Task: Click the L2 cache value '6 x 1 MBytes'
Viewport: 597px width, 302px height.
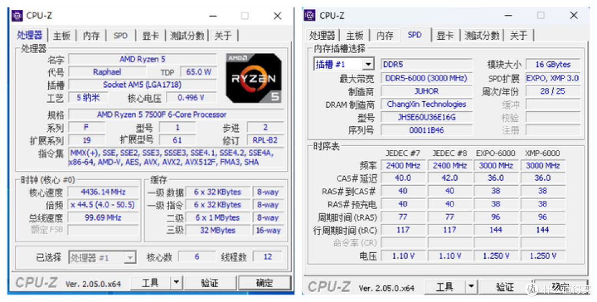Action: 218,218
